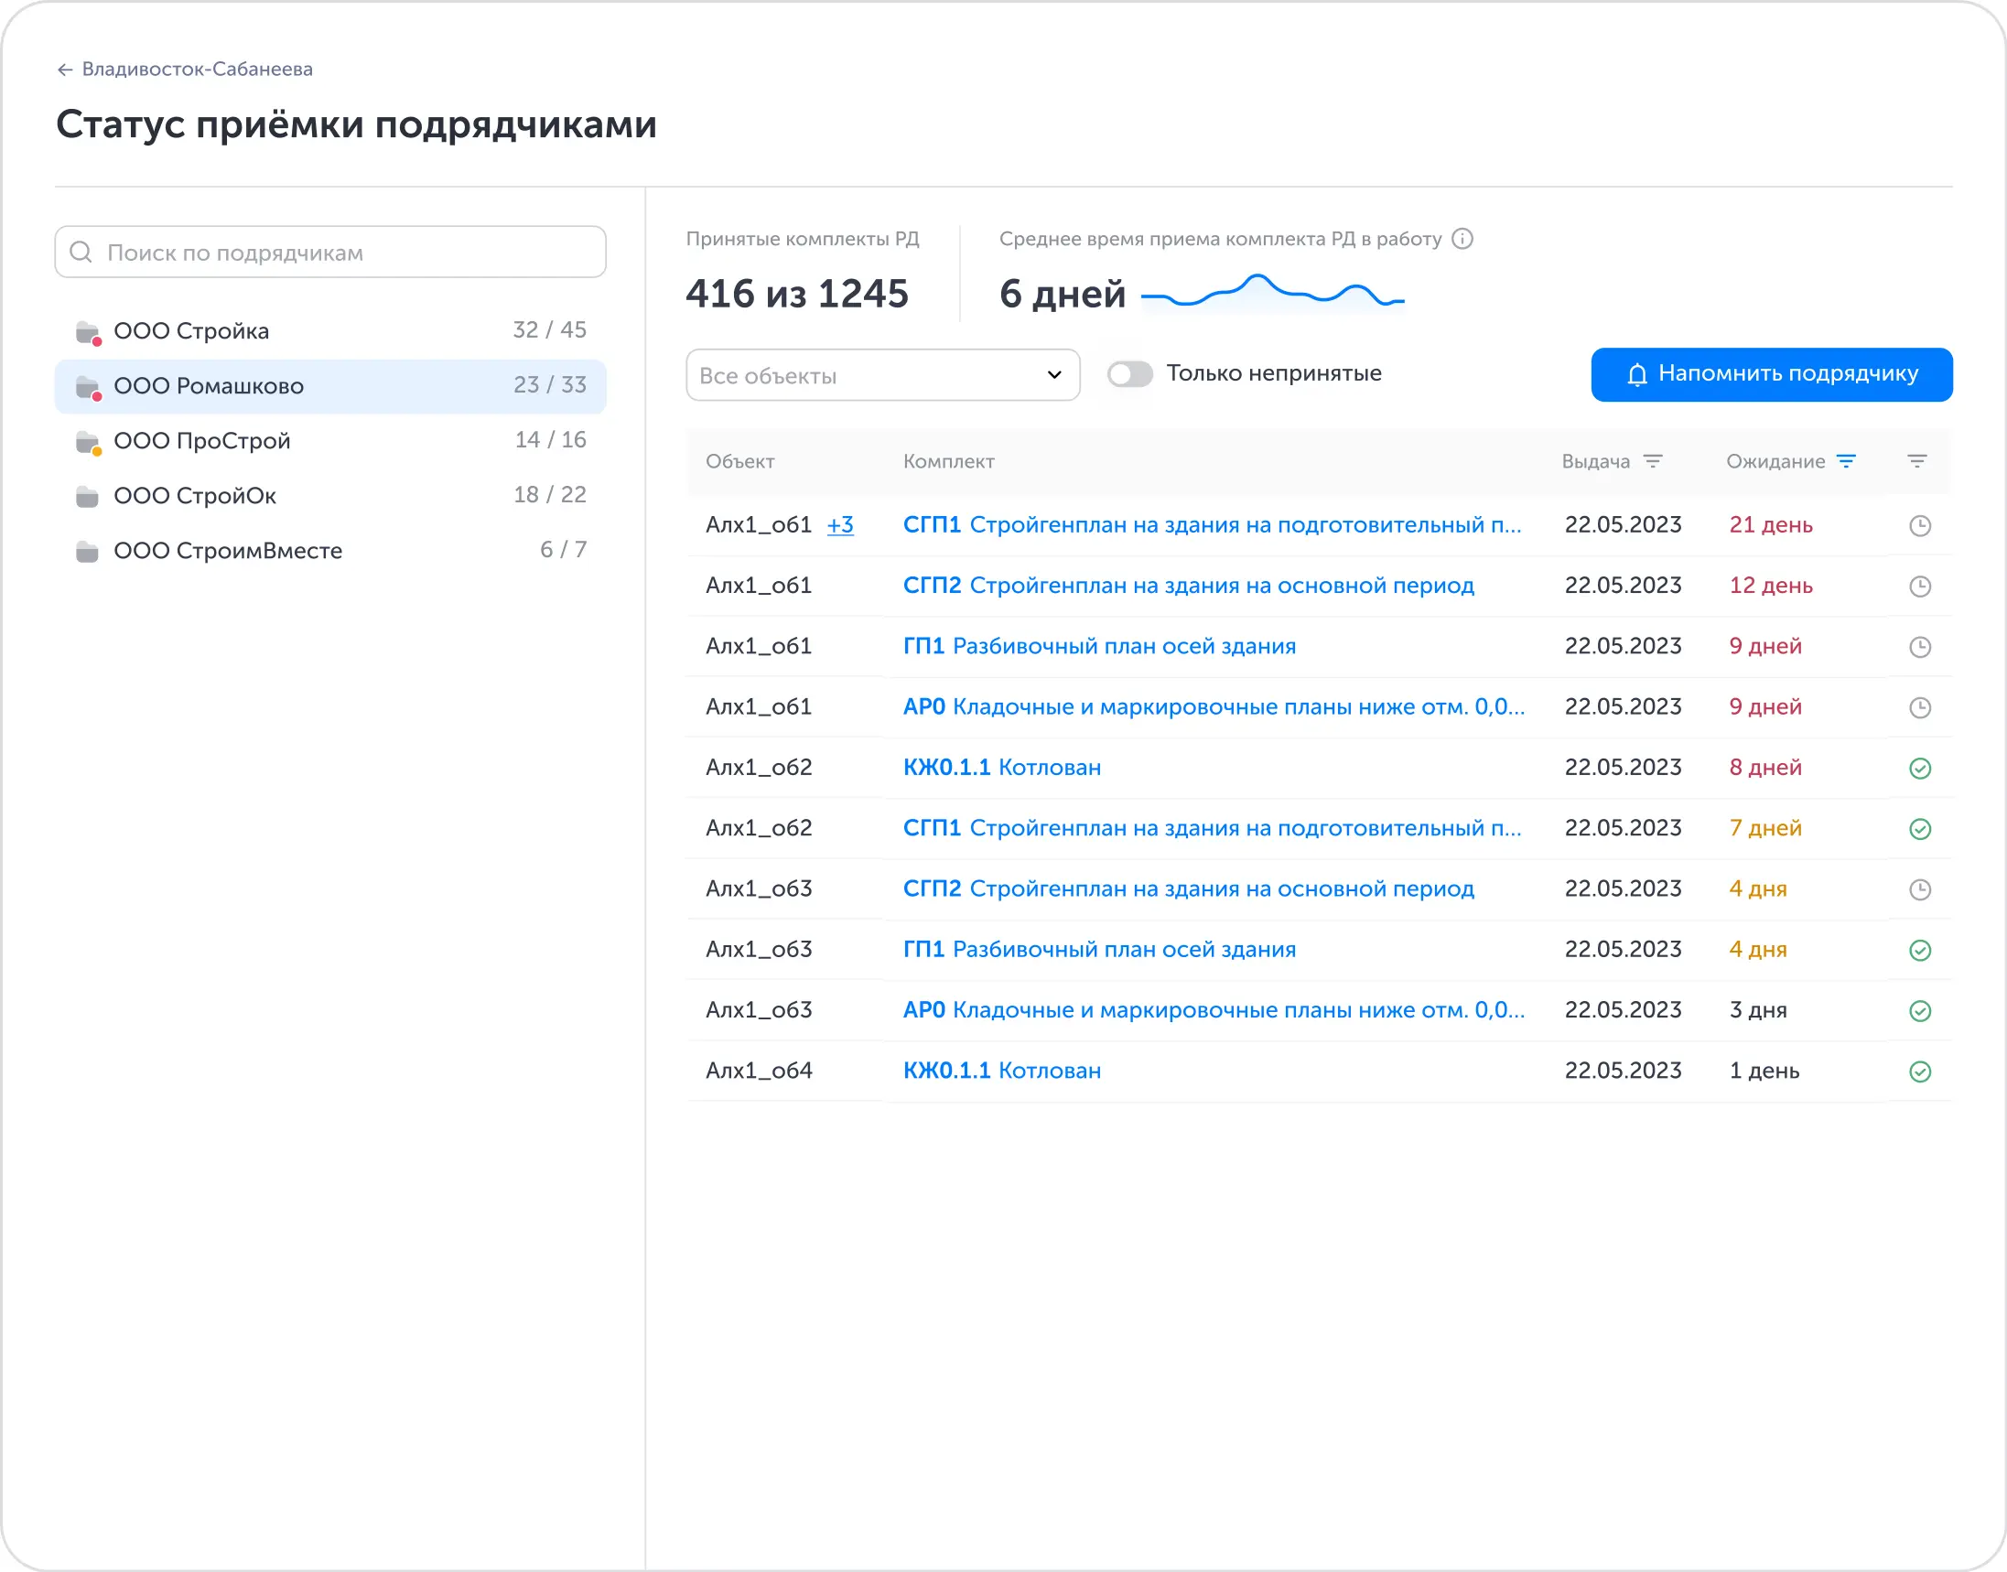Open СГП1 set for Алх1_об1

pyautogui.click(x=1212, y=524)
